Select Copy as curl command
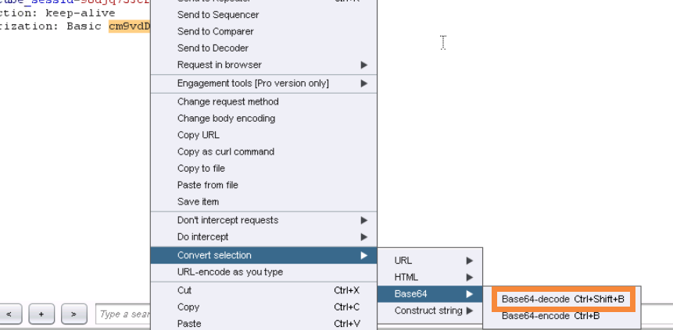This screenshot has height=330, width=673. pyautogui.click(x=226, y=151)
